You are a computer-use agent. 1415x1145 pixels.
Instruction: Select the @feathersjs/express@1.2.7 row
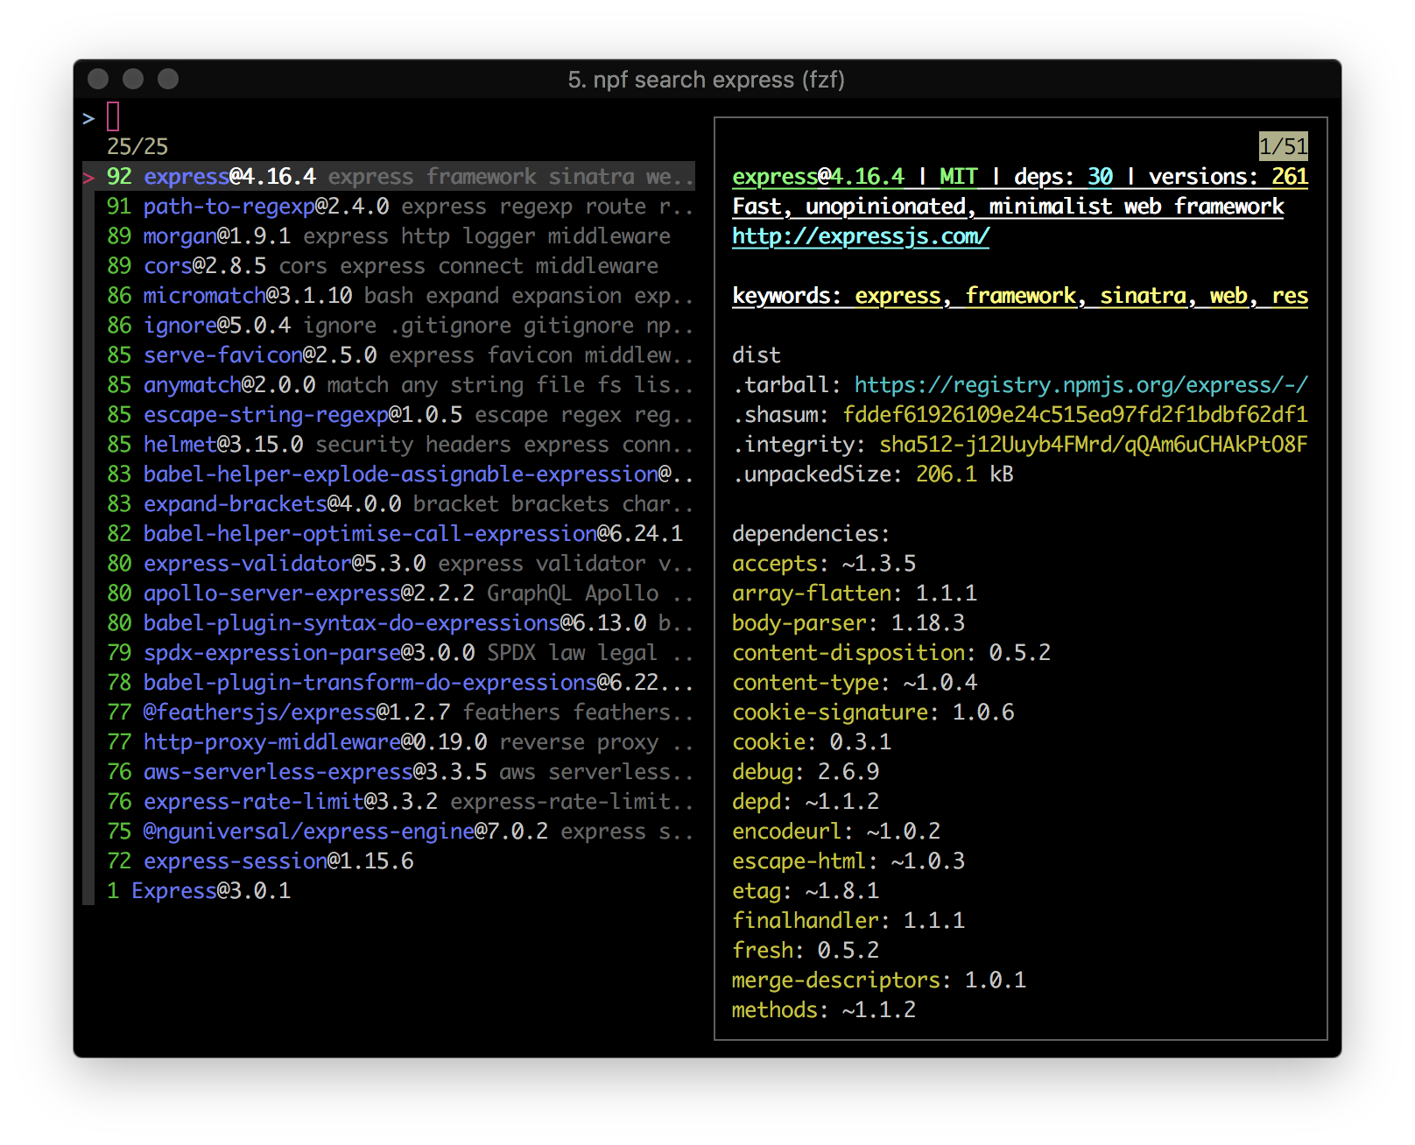pyautogui.click(x=389, y=712)
